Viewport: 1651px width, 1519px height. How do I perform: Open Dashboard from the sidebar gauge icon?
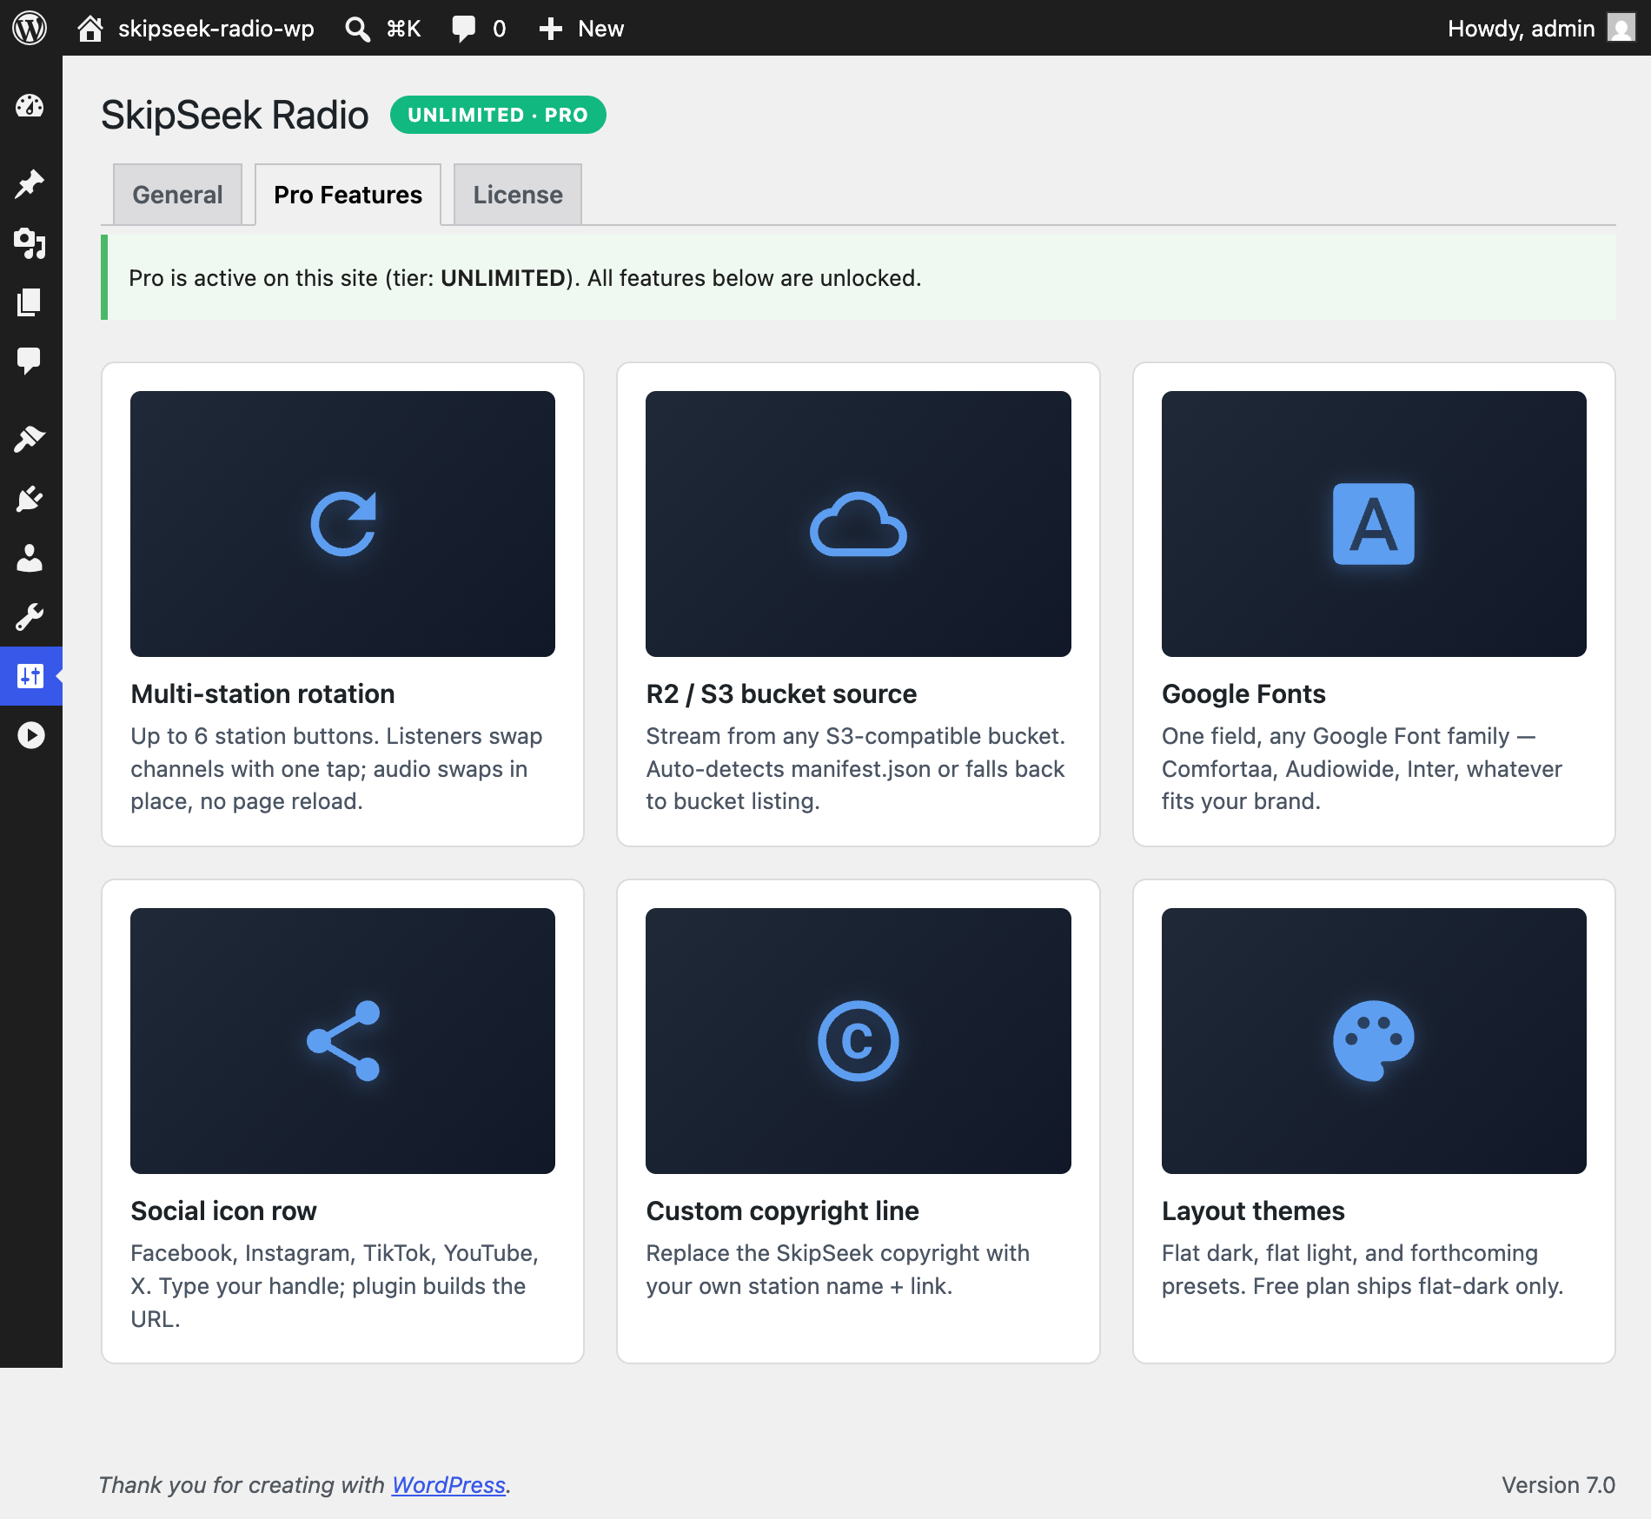coord(30,106)
